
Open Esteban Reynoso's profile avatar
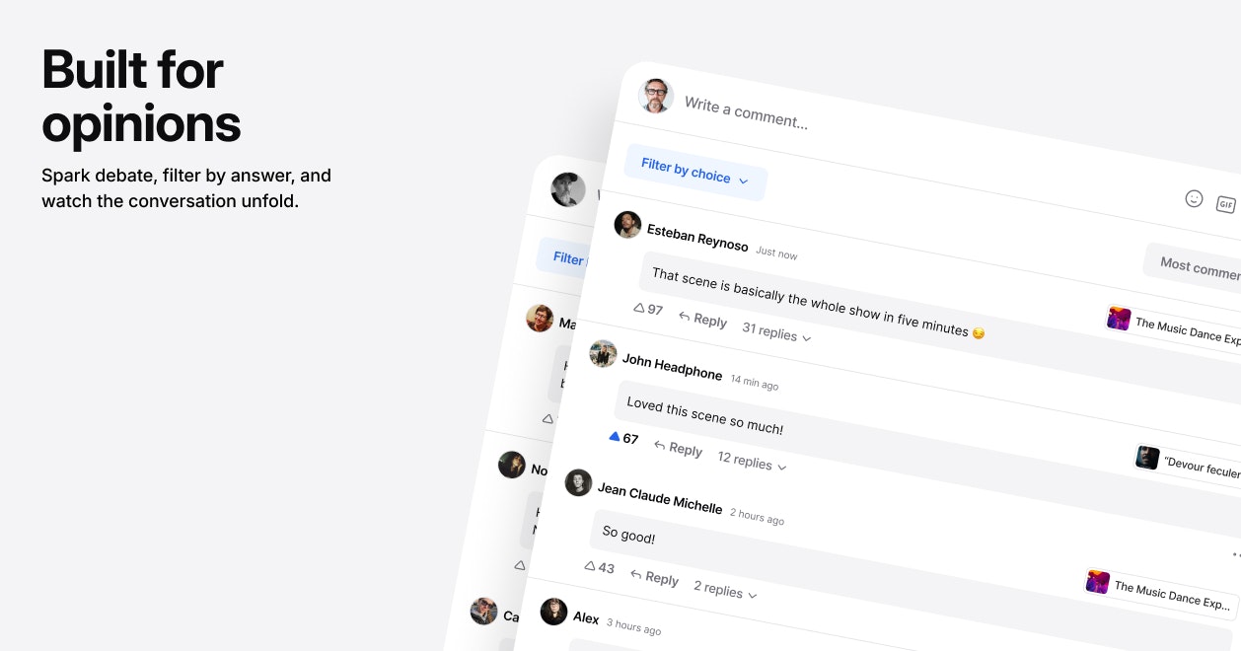point(627,224)
